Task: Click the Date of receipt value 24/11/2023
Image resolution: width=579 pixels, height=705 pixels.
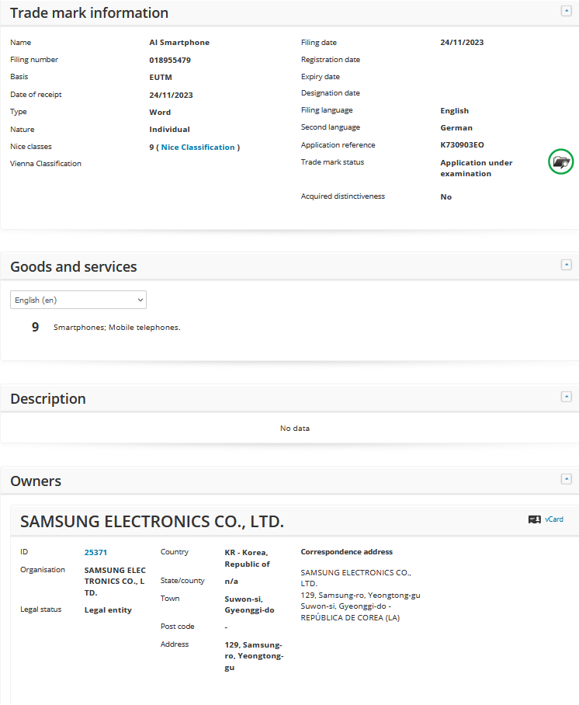Action: point(171,96)
